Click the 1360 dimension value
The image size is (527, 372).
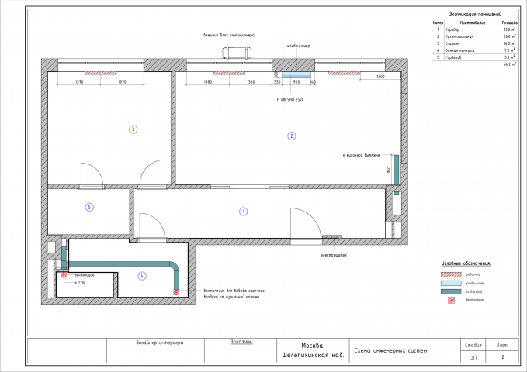point(251,81)
